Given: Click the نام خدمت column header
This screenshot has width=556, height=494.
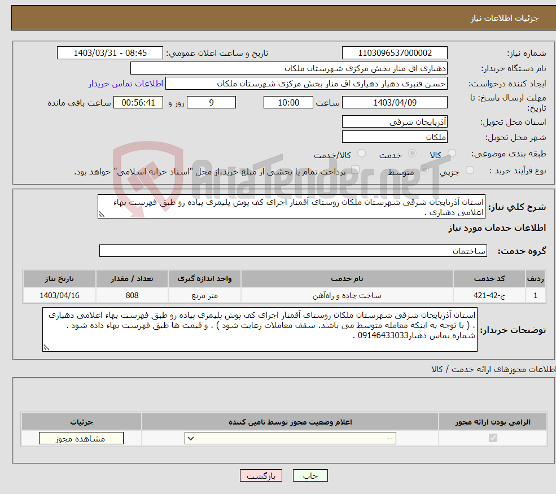Looking at the screenshot, I should [347, 279].
